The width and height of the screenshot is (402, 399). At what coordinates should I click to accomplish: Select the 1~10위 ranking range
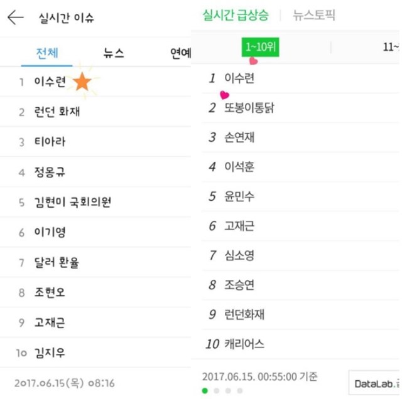(259, 46)
